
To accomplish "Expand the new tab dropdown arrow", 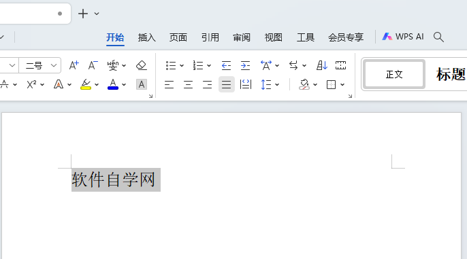I will click(x=97, y=14).
